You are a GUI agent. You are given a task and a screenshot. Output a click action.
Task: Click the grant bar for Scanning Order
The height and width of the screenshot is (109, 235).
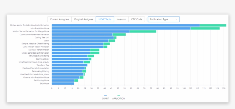point(70,59)
